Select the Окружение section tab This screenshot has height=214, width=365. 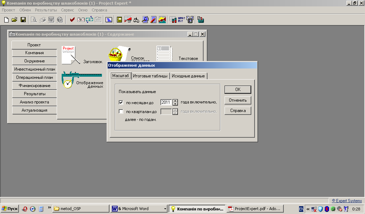[x=35, y=61]
